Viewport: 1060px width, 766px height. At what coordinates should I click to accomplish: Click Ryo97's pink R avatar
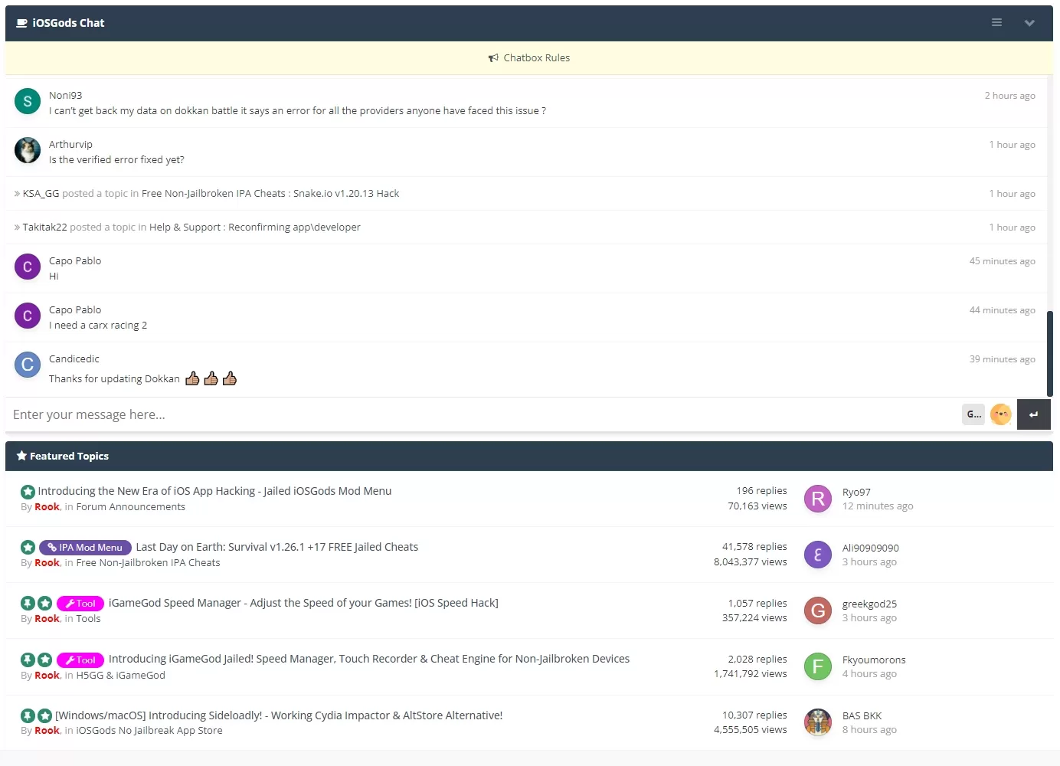pyautogui.click(x=817, y=499)
